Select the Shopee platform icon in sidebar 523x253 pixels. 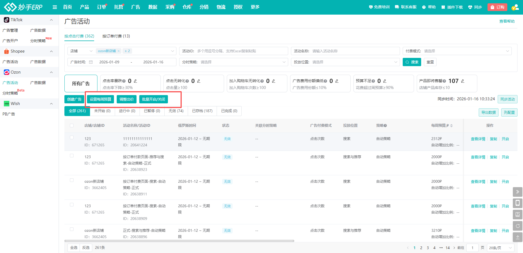6,51
